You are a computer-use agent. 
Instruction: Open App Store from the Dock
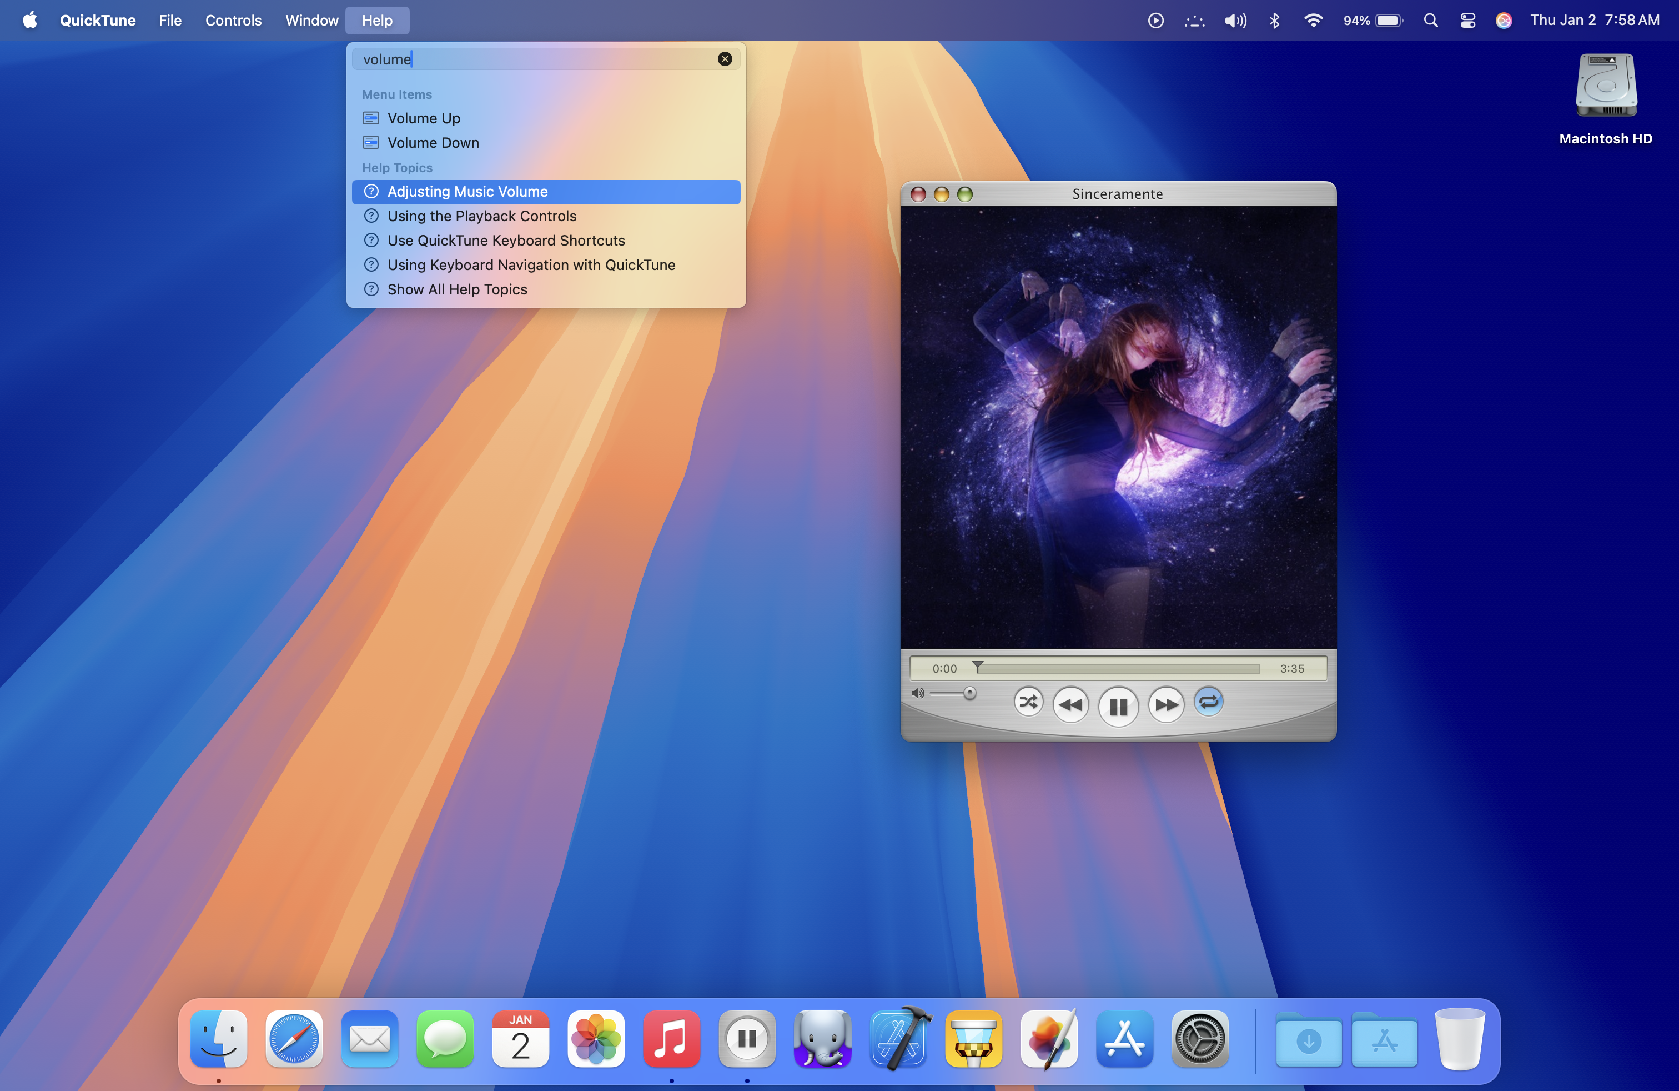click(x=1124, y=1039)
